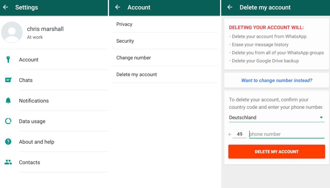Click the country code 49 field
Viewport: 330px width, 188px height.
240,134
